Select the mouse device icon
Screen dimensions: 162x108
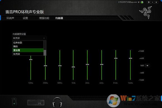[x=14, y=101]
